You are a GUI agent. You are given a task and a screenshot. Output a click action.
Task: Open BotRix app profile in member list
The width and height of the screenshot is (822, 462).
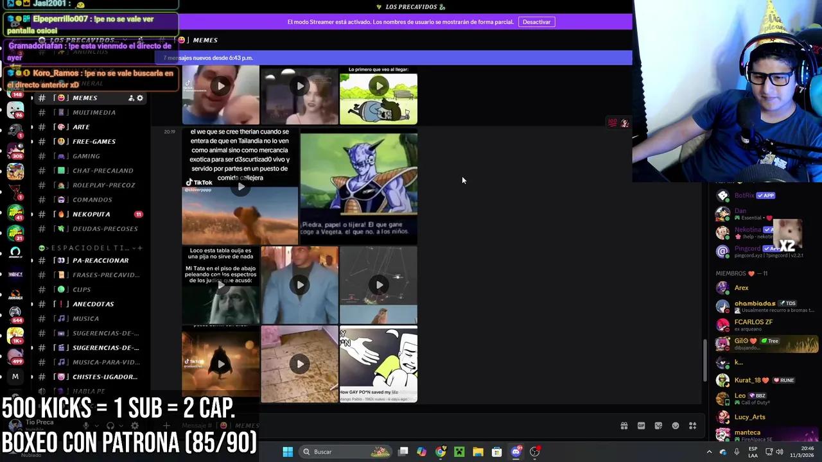[767, 196]
